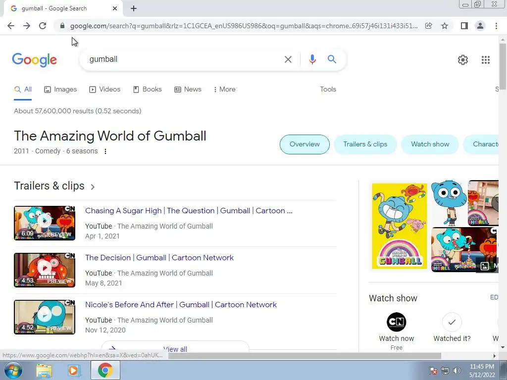
Task: Open the Gumball eating candy image
Action: click(464, 250)
